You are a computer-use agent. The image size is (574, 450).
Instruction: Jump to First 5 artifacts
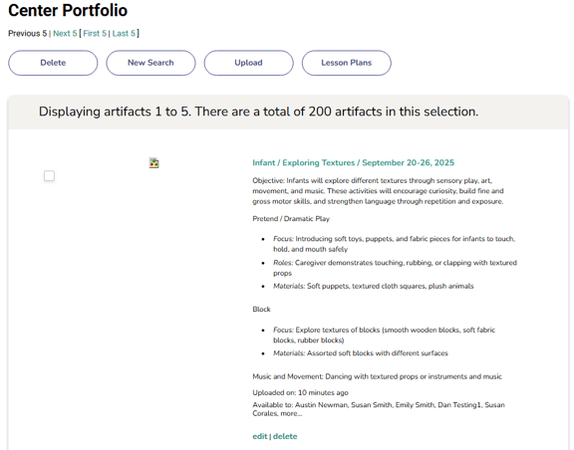click(95, 33)
